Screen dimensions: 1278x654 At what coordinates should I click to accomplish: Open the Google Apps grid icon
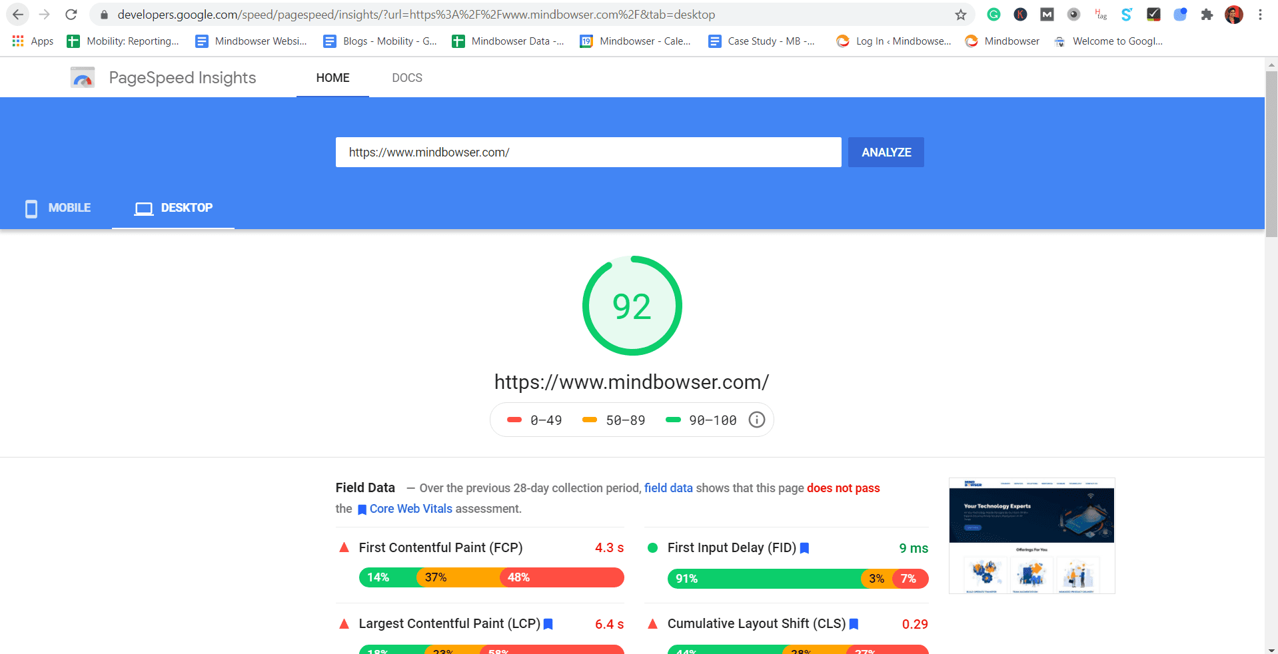point(17,41)
